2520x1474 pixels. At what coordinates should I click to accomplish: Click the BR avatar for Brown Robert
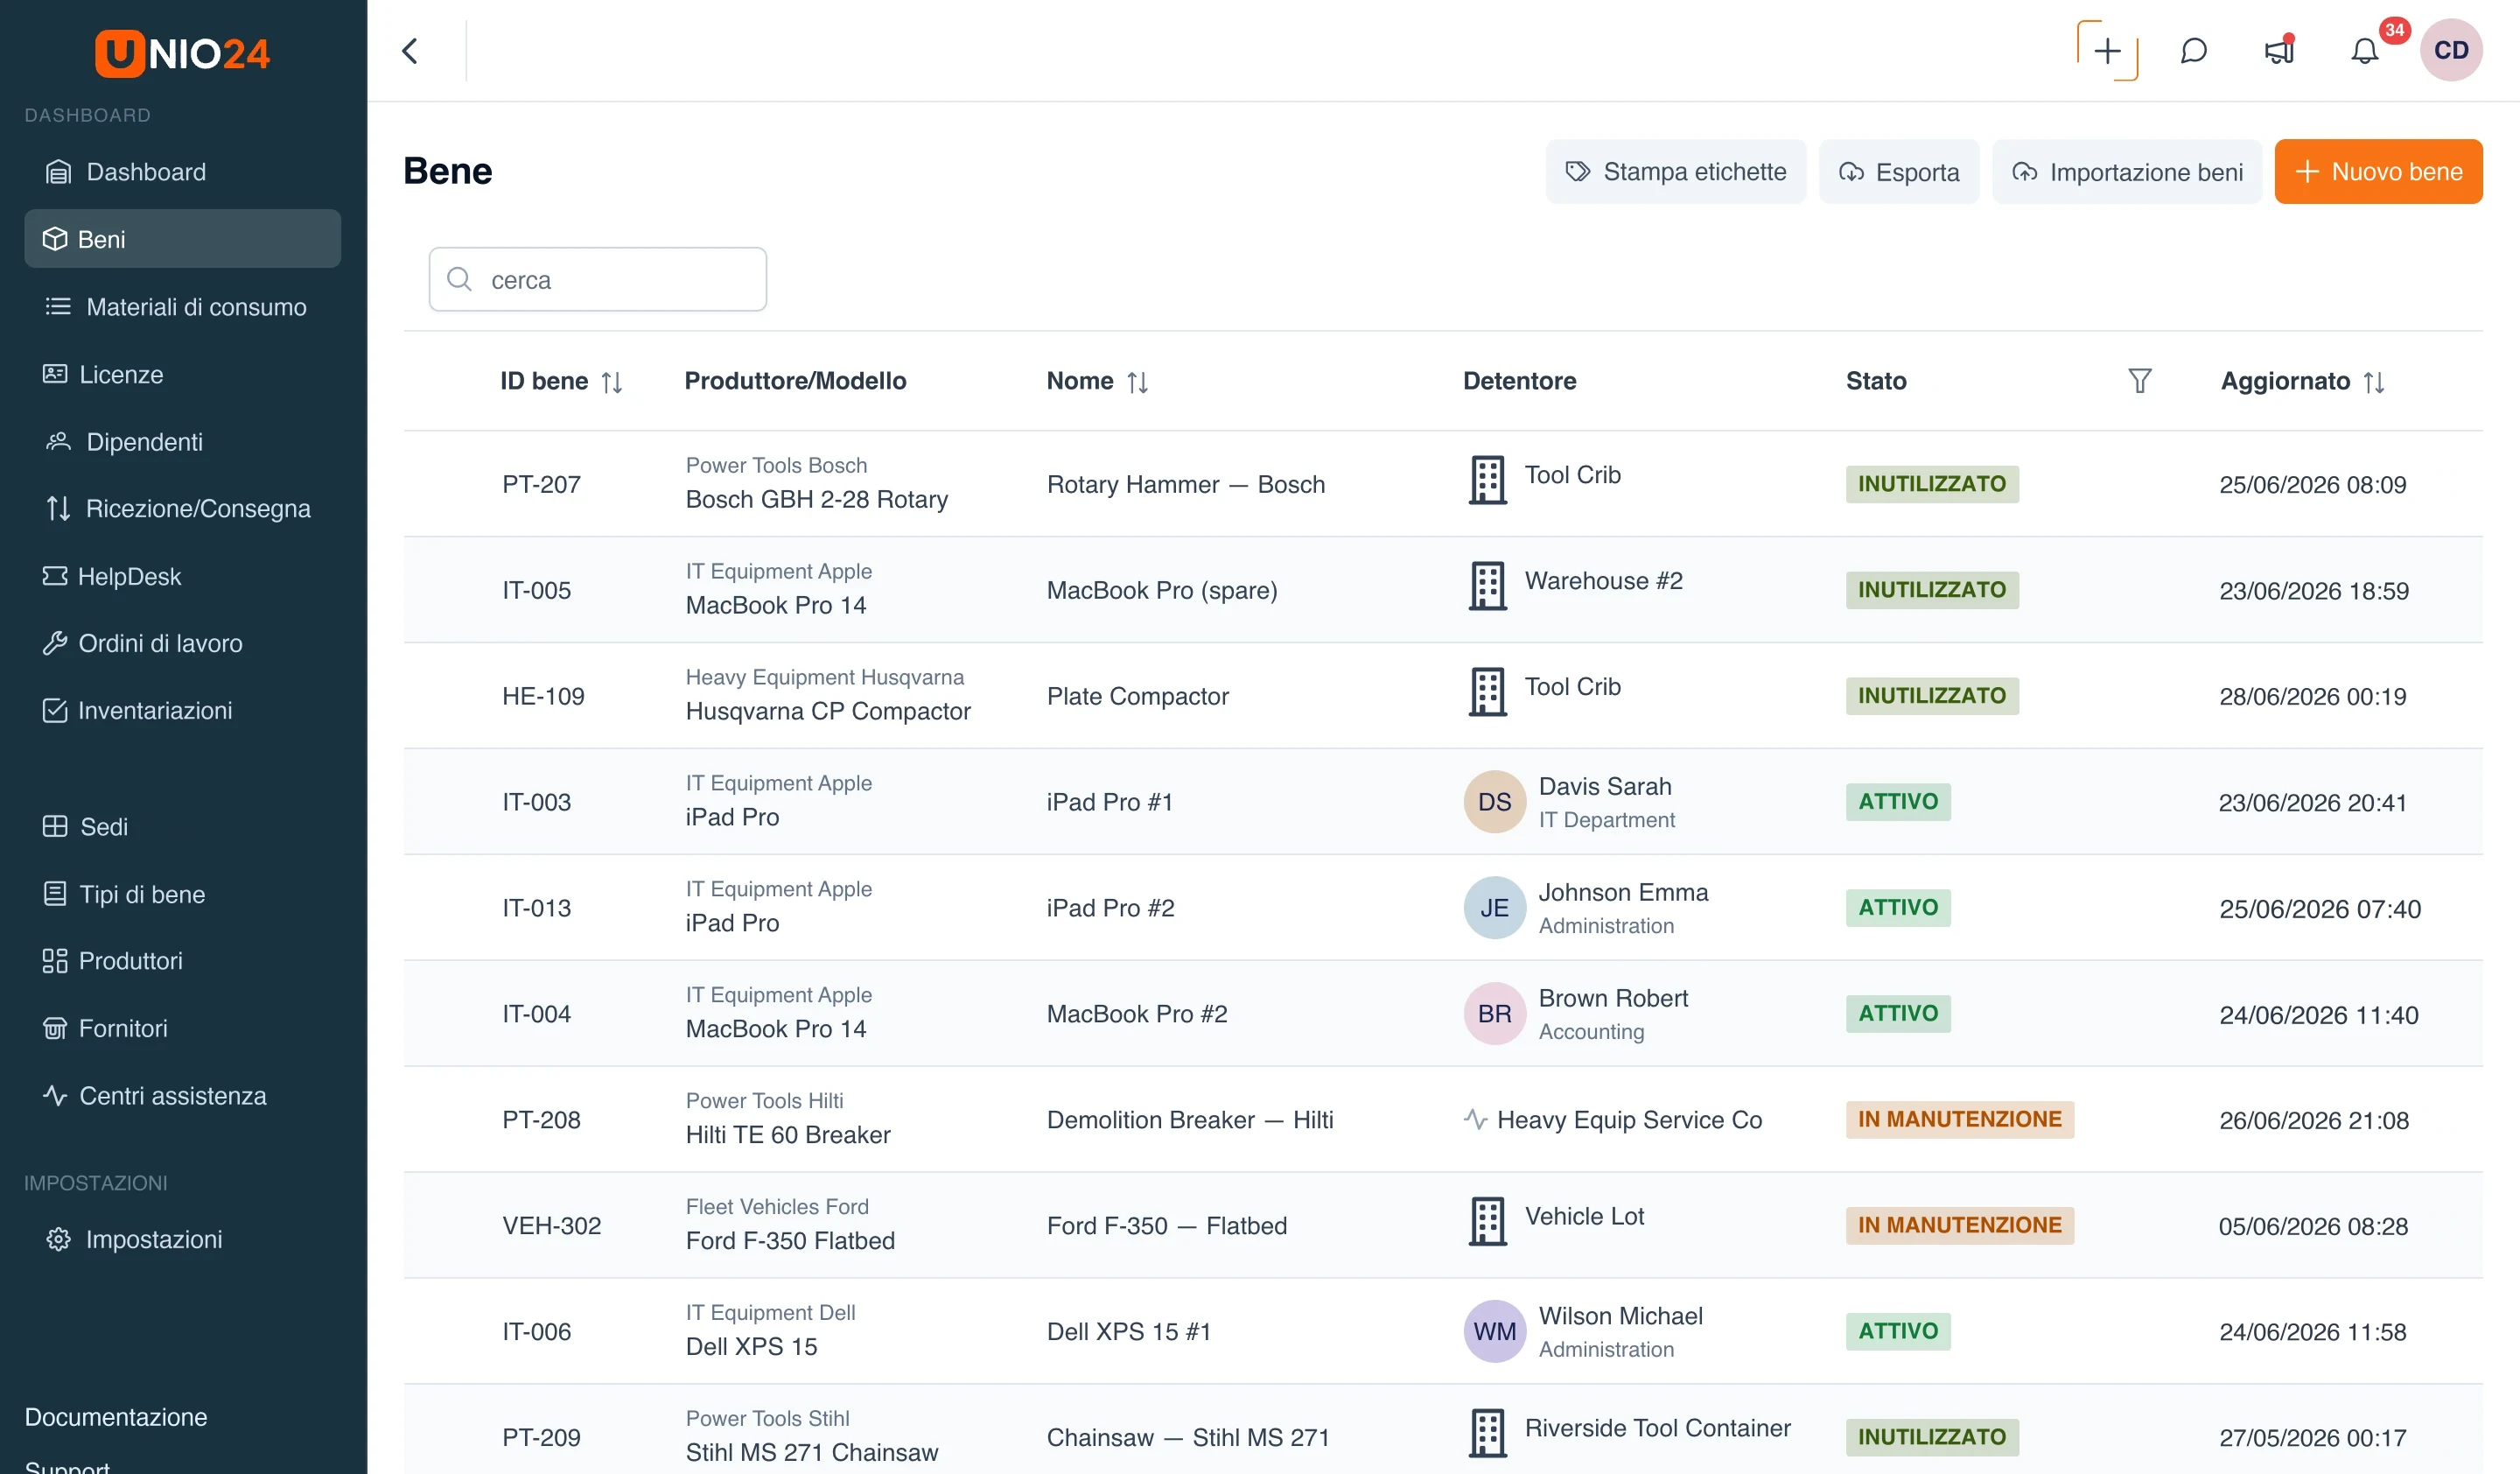[1494, 1014]
